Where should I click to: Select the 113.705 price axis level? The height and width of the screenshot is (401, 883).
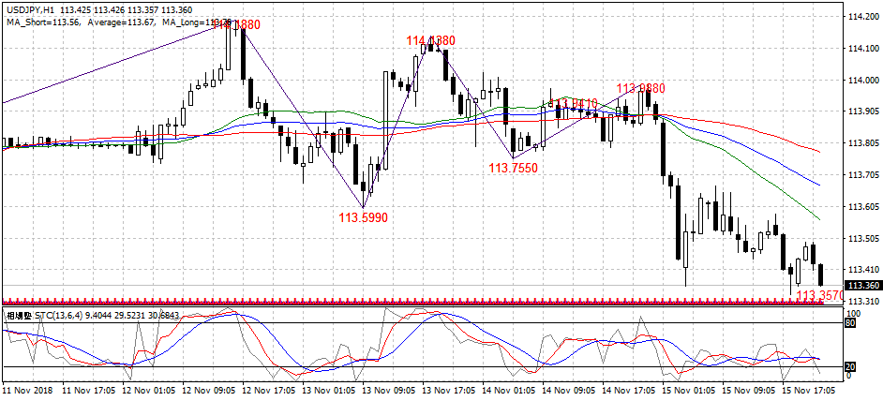click(861, 175)
